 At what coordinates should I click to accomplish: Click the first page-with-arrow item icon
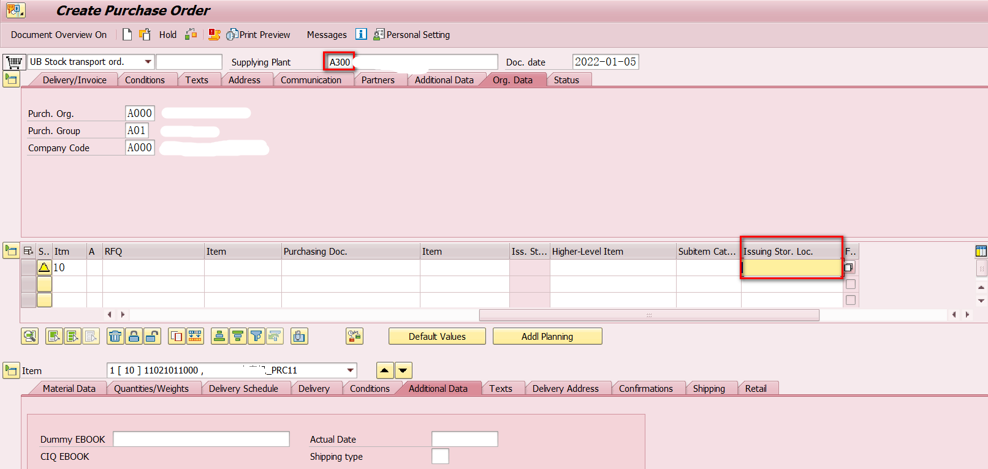[x=54, y=336]
